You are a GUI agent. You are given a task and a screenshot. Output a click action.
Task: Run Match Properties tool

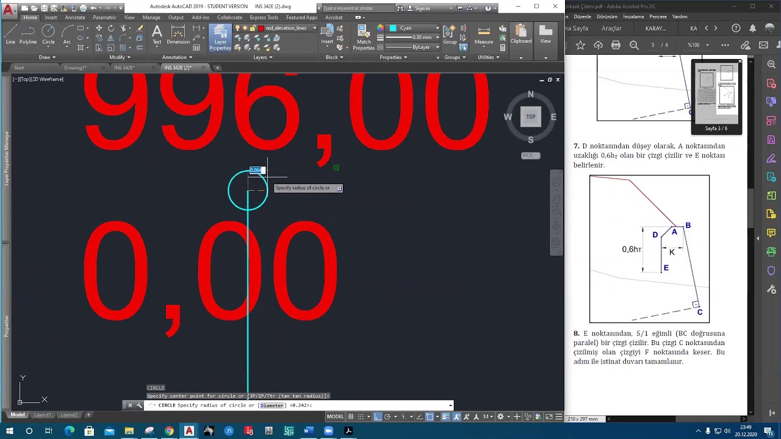tap(364, 38)
